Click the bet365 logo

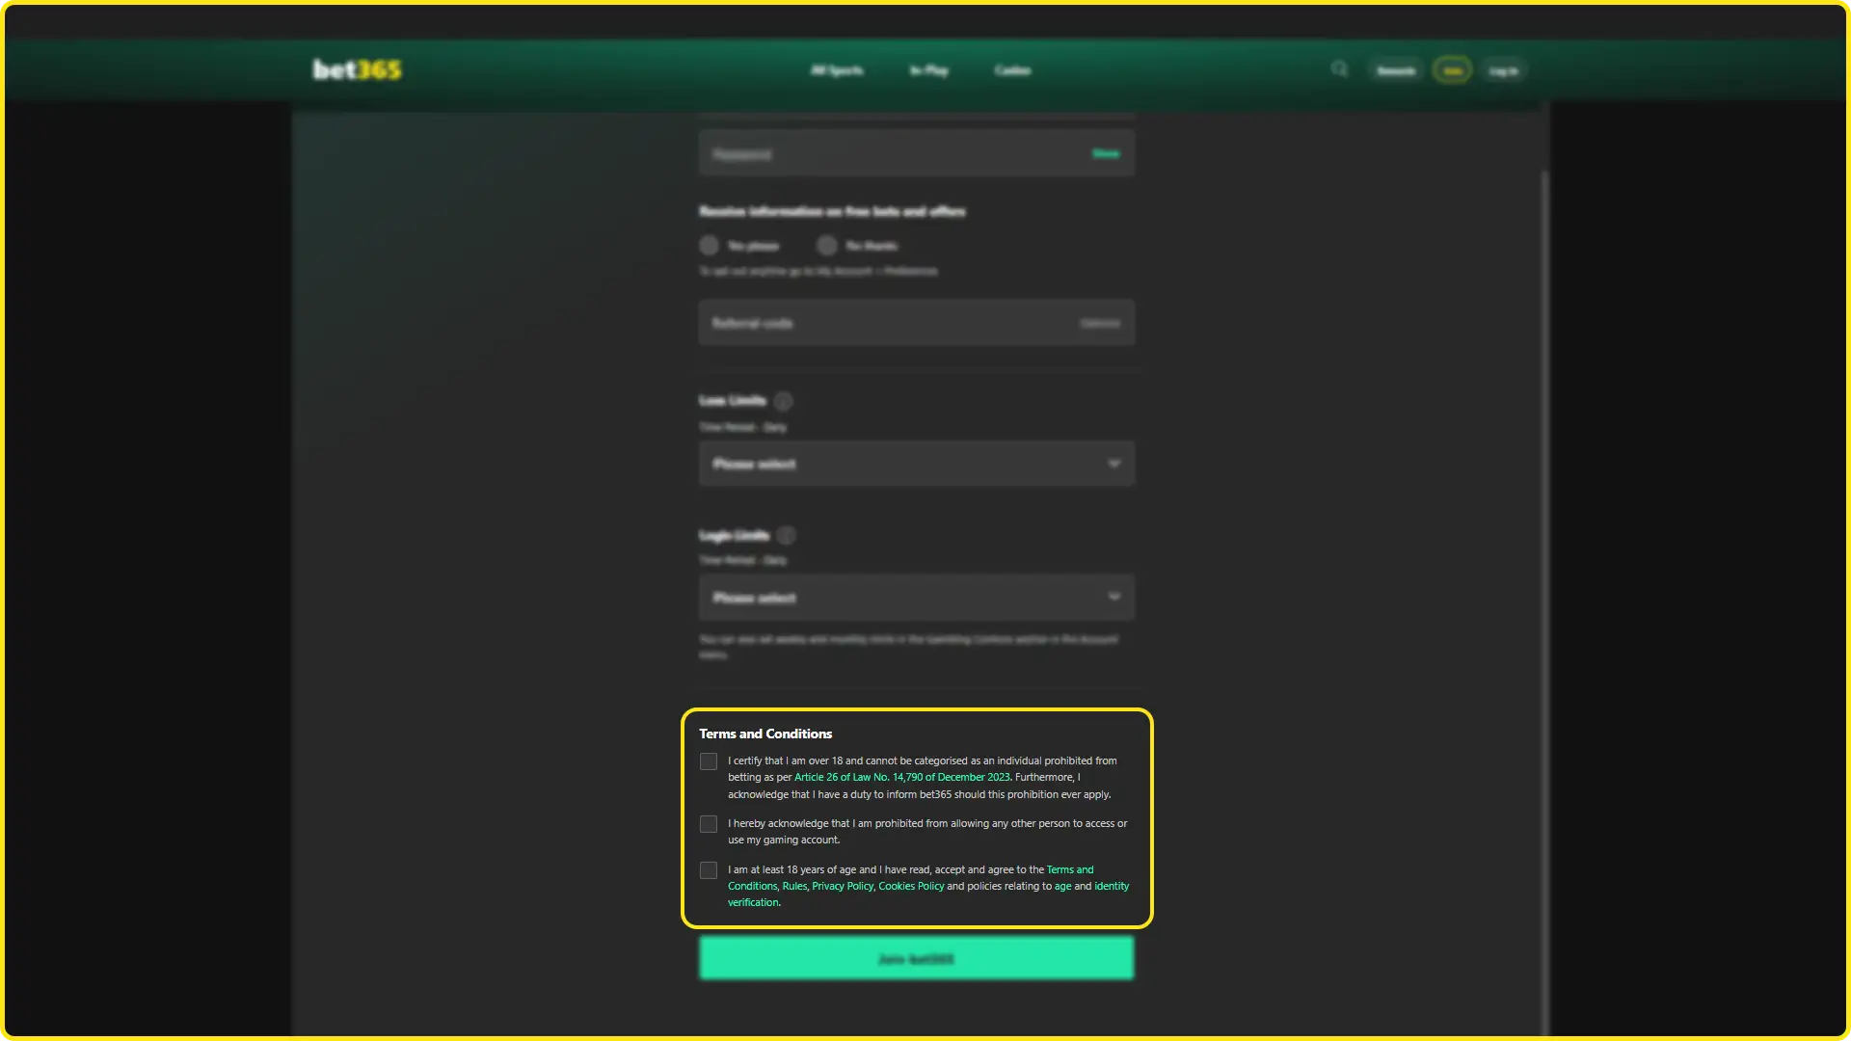click(x=357, y=69)
